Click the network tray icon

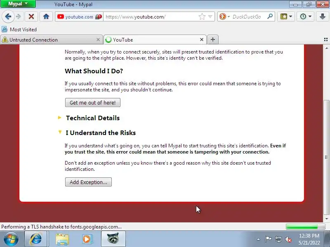point(278,239)
